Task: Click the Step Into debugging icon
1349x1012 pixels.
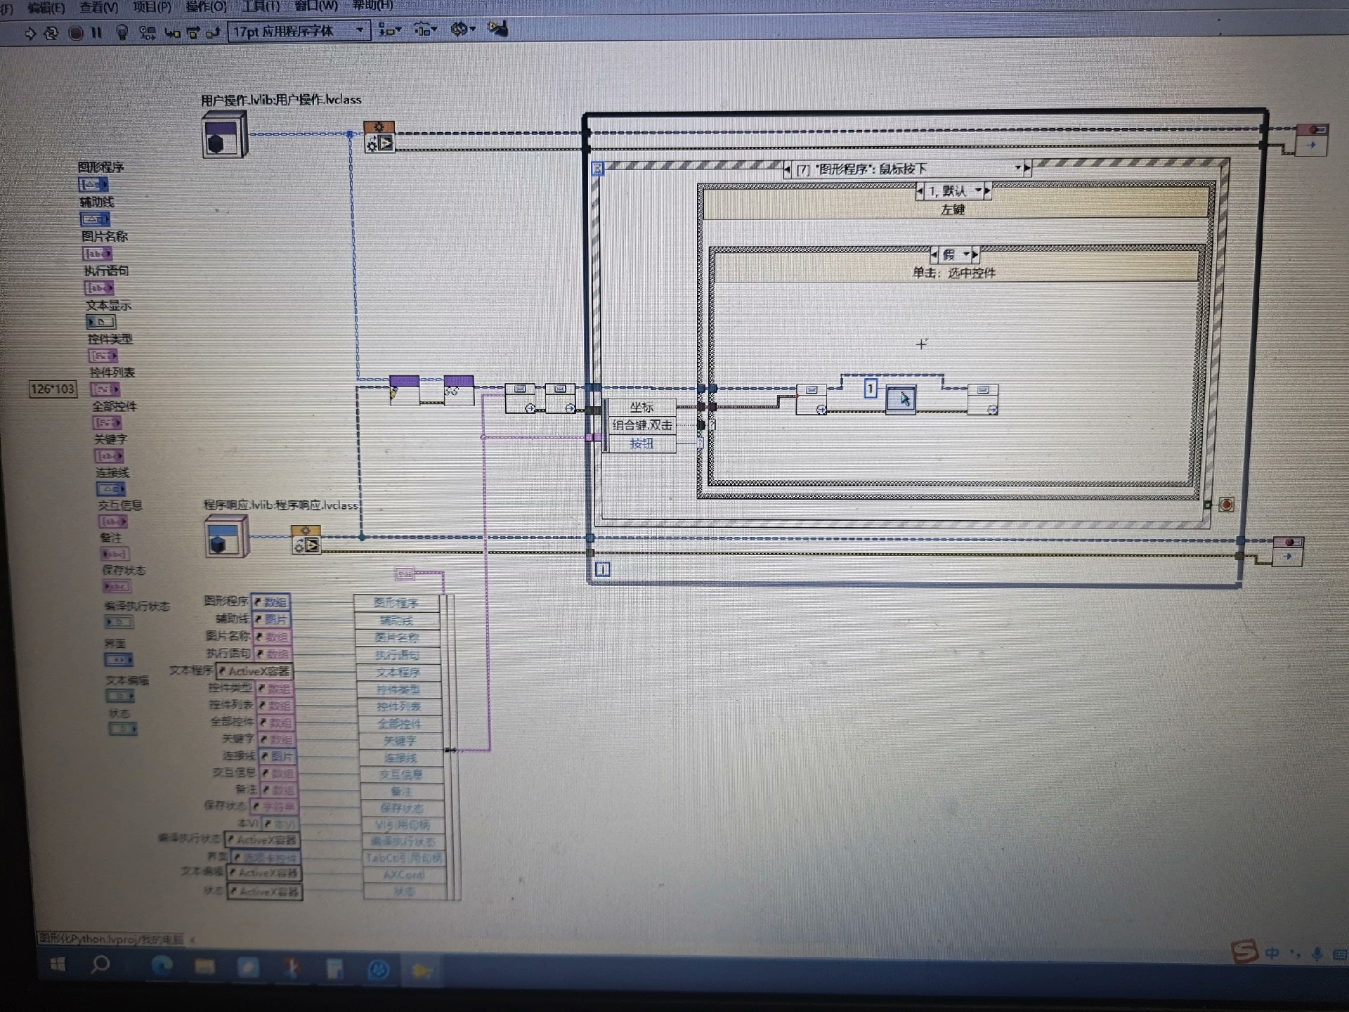Action: [172, 33]
